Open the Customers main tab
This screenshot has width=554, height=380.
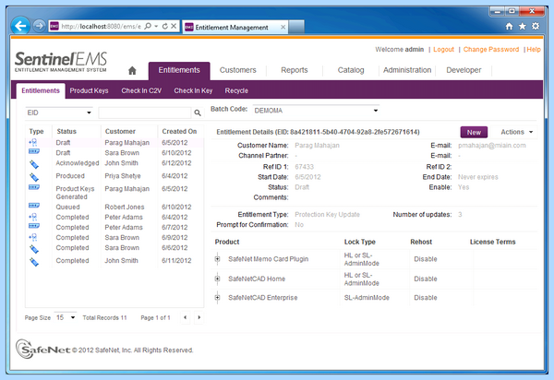click(238, 70)
